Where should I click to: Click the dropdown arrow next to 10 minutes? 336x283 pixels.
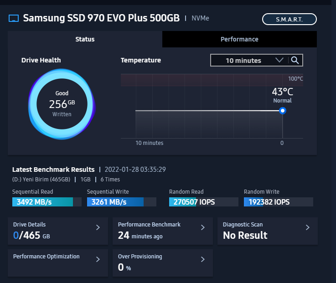[279, 60]
